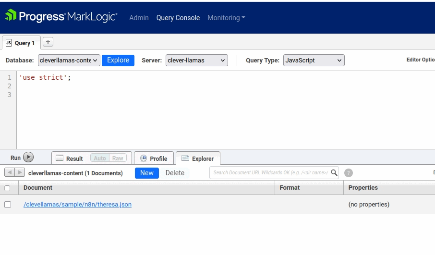
Task: Click the 'use strict' code line
Action: pyautogui.click(x=45, y=77)
